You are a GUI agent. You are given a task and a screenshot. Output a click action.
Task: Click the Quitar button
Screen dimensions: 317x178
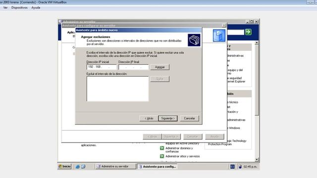coord(159,79)
